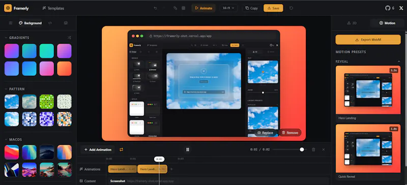This screenshot has height=185, width=407.
Task: Adjust the timeline zoom slider handle
Action: [302, 149]
